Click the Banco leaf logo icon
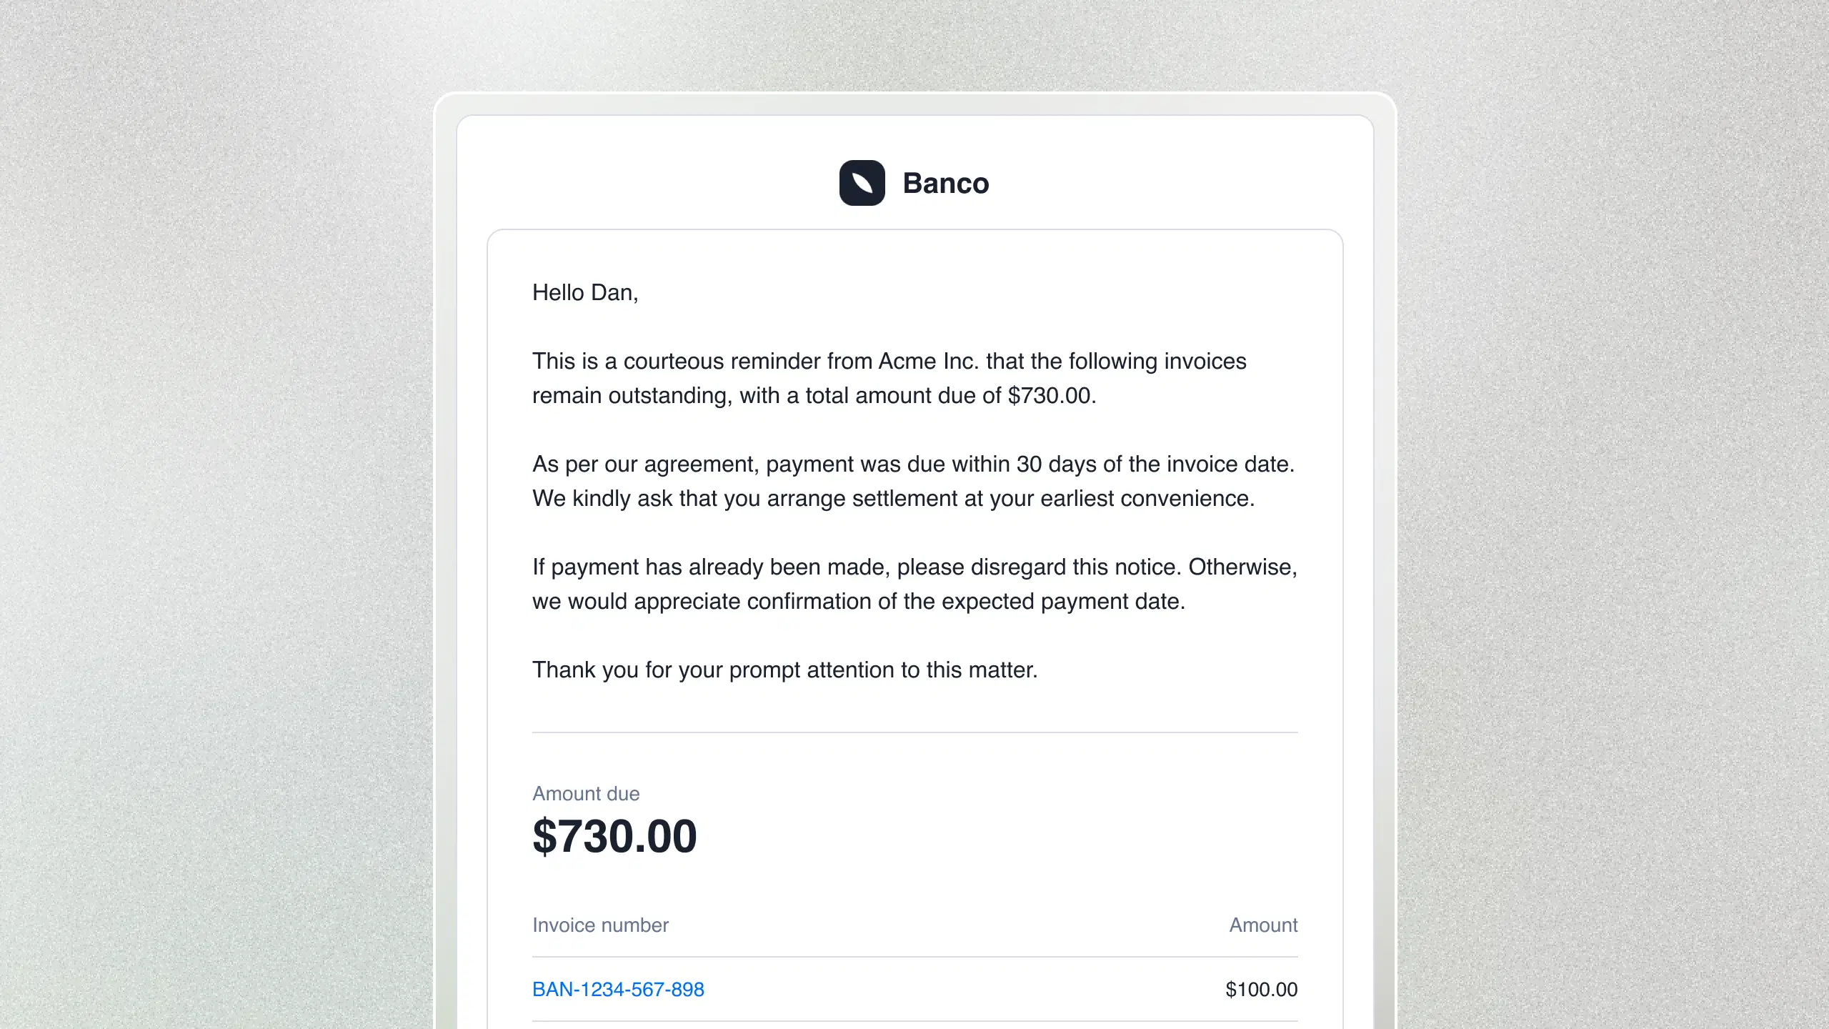This screenshot has width=1829, height=1029. 862,183
